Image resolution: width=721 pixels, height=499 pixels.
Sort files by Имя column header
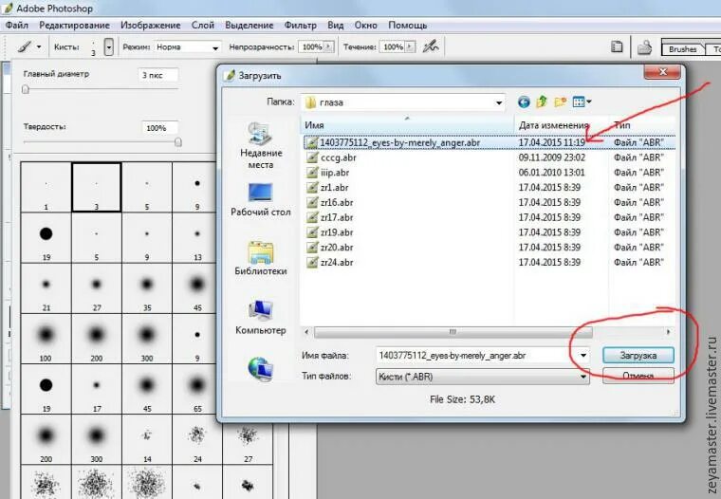(407, 125)
